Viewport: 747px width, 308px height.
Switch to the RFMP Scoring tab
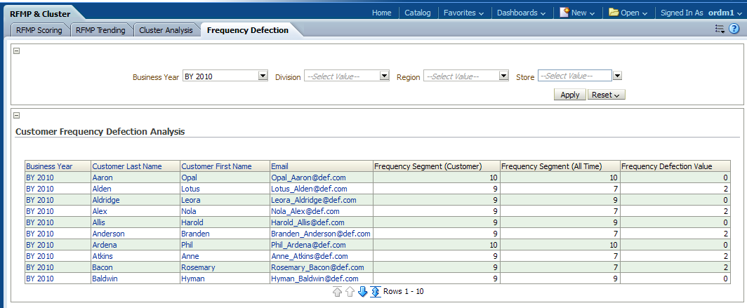click(x=39, y=30)
